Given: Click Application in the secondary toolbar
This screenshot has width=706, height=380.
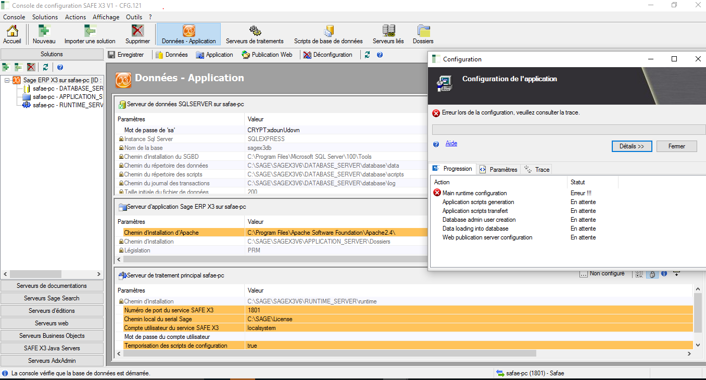Looking at the screenshot, I should point(215,55).
